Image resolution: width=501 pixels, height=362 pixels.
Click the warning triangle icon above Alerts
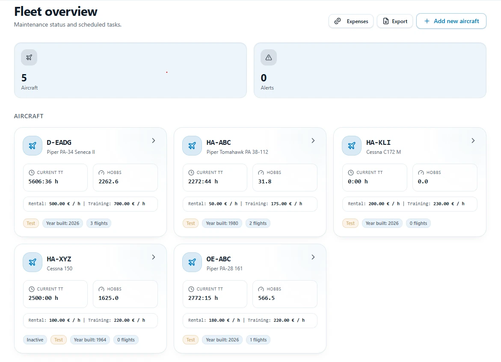tap(269, 57)
